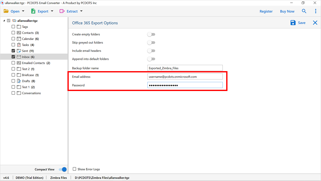
Task: Click the Buy Now link
Action: click(x=287, y=11)
